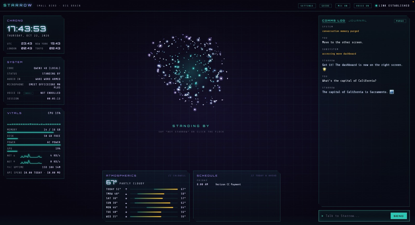Toggle the MIC ON switch
This screenshot has height=225, width=415.
343,6
